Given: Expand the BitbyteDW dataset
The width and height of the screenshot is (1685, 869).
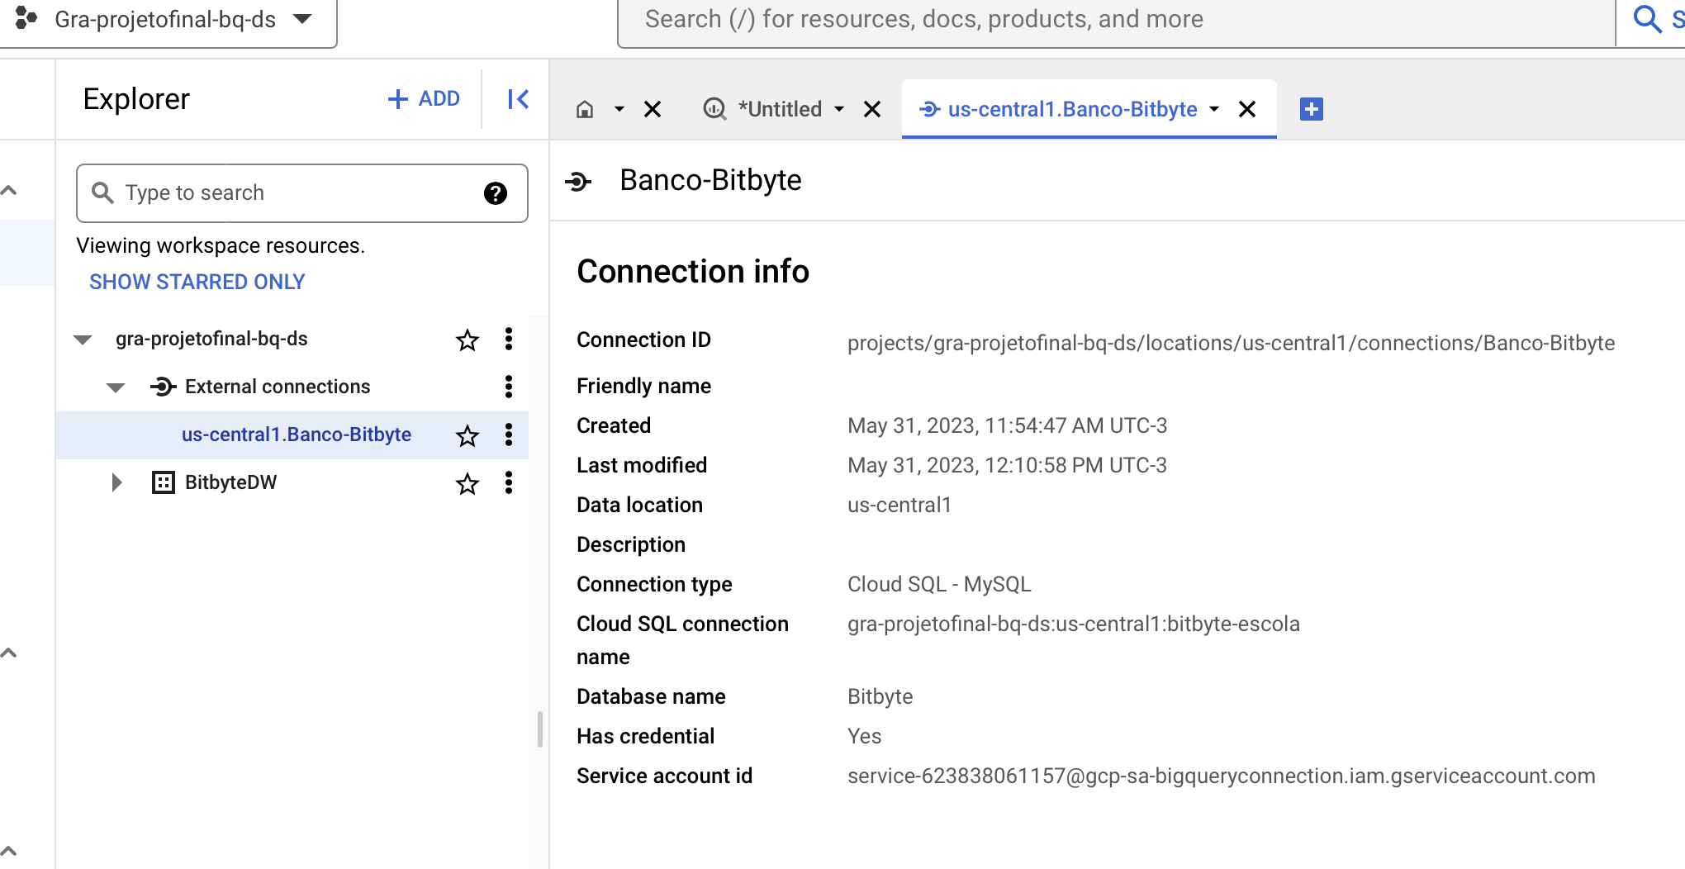Looking at the screenshot, I should click(116, 482).
